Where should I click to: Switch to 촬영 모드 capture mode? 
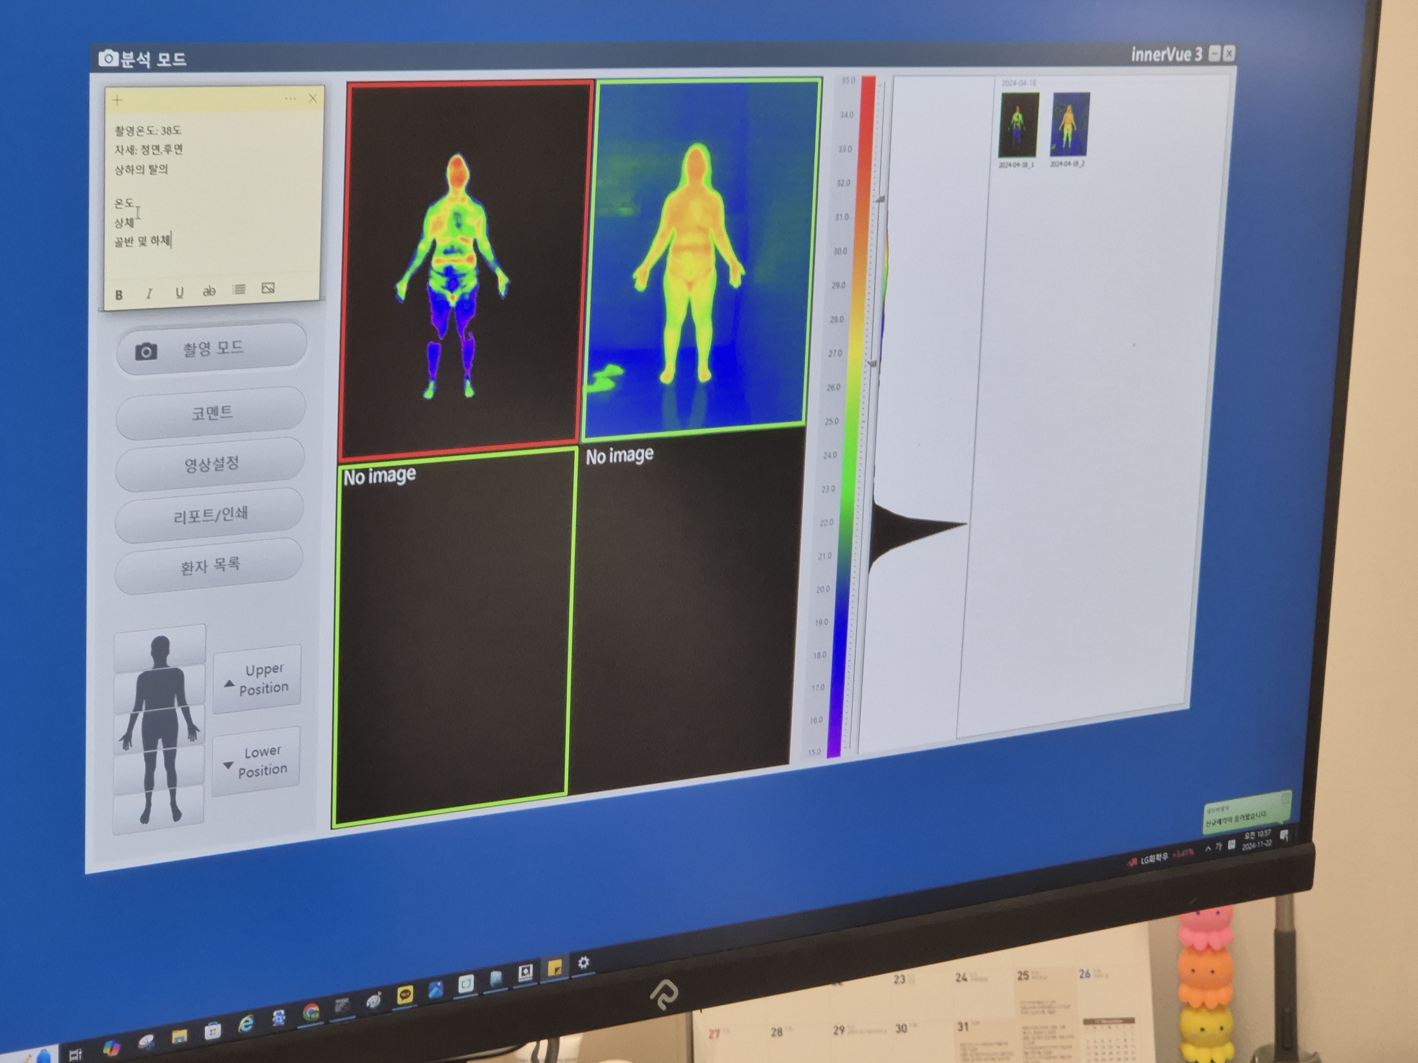pos(212,349)
